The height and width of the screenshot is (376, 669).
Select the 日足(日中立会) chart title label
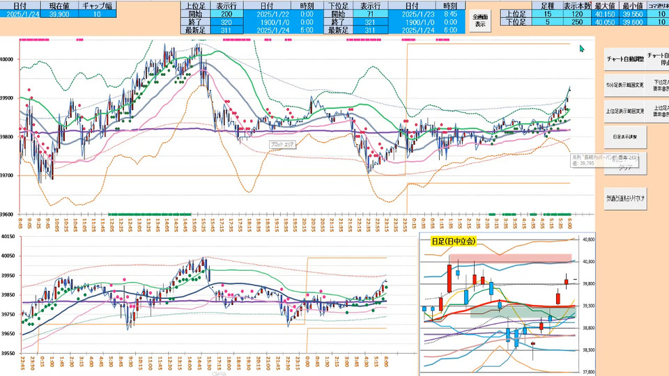click(x=453, y=242)
